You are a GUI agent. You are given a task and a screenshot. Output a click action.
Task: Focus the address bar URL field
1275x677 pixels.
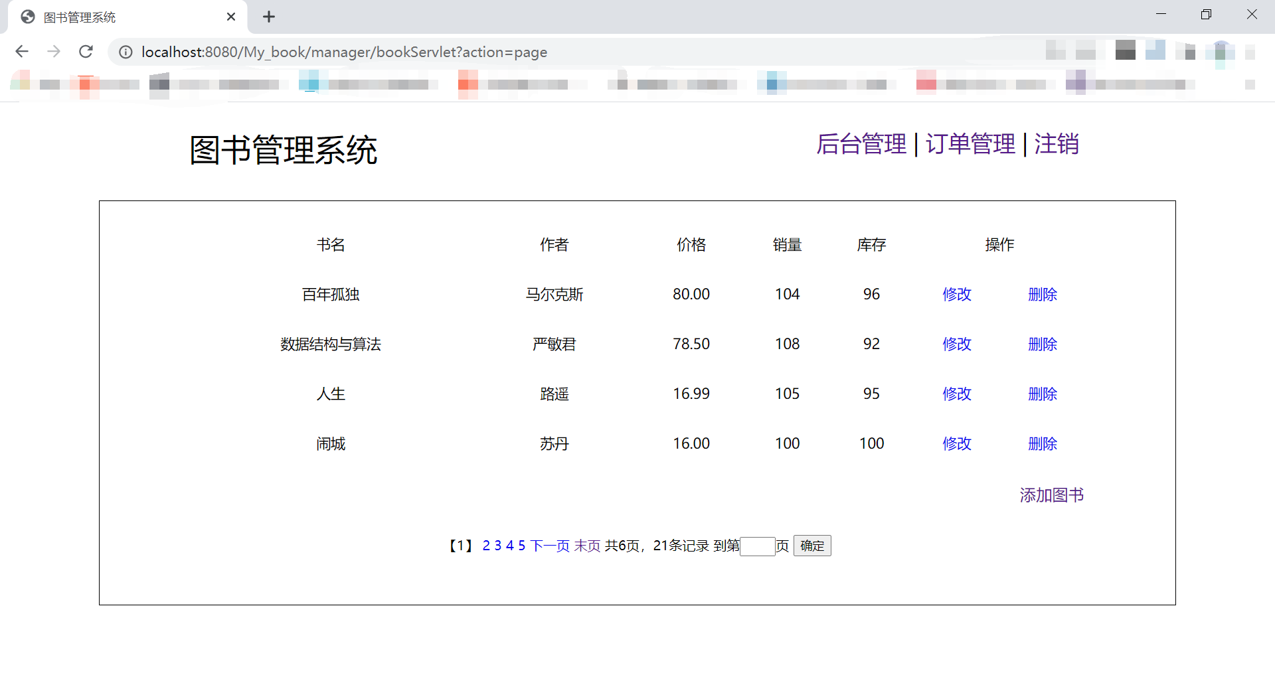(344, 52)
